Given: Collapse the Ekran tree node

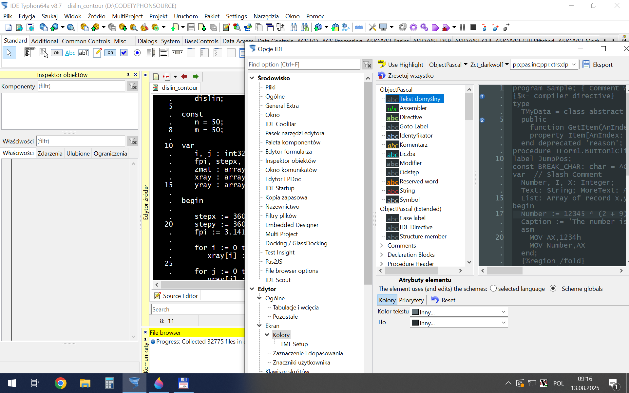Looking at the screenshot, I should click(x=259, y=326).
